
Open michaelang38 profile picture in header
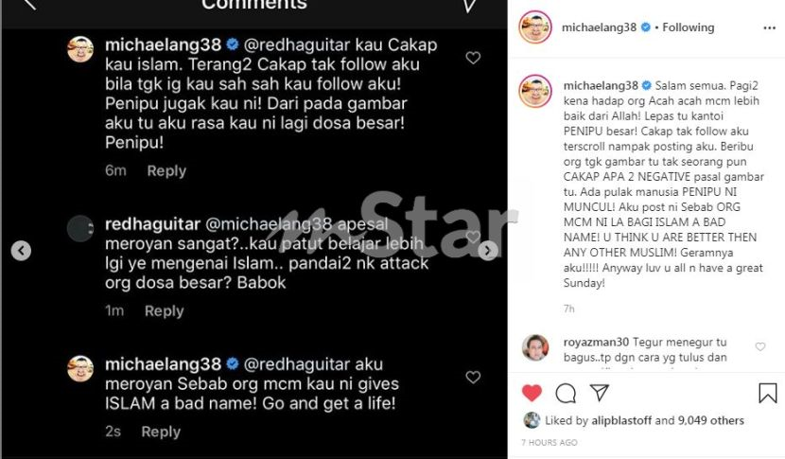(534, 27)
